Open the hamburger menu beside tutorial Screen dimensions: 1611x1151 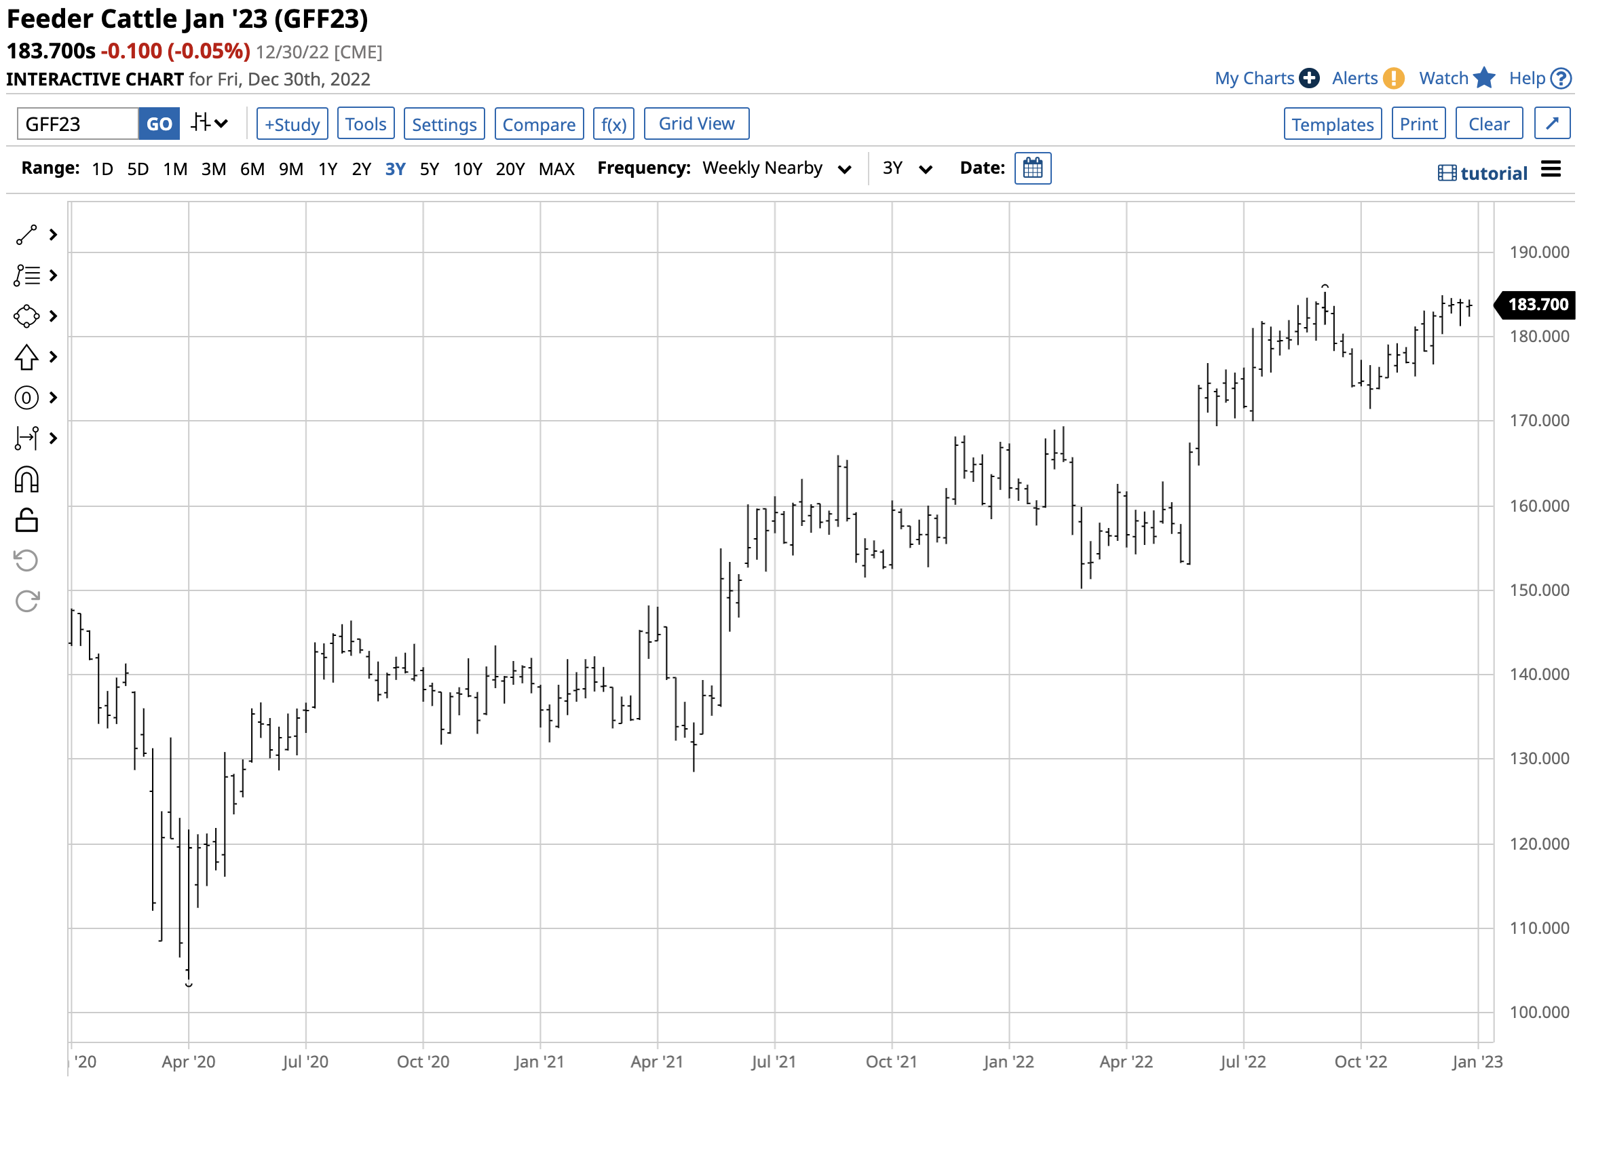(x=1550, y=170)
